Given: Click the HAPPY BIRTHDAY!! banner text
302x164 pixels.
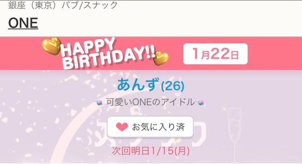Looking at the screenshot, I should tap(108, 53).
